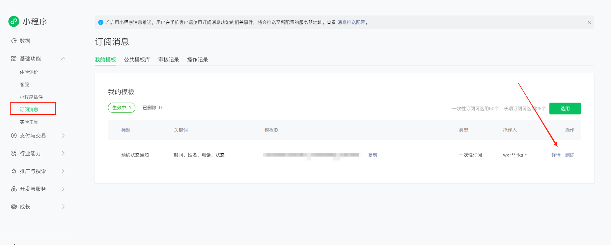Click the 行业能力 icon in sidebar
611x245 pixels.
[14, 153]
